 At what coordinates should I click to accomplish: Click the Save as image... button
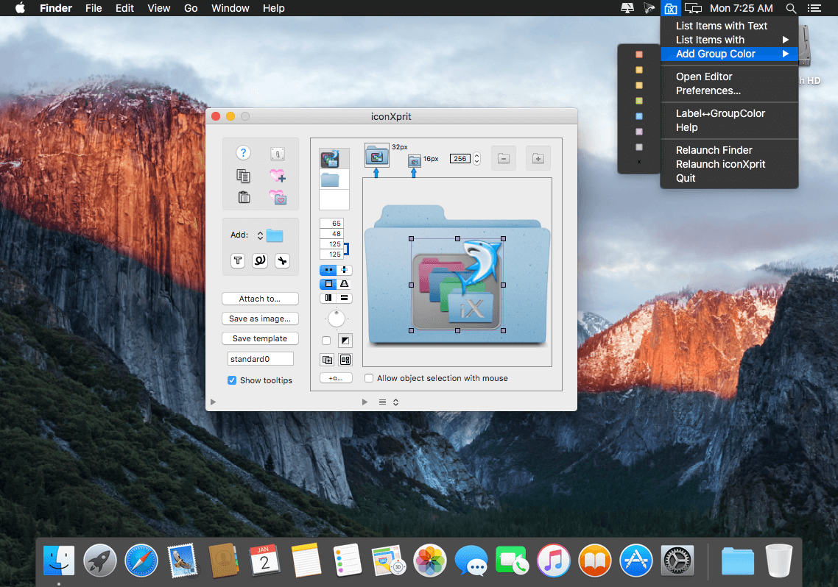tap(260, 319)
